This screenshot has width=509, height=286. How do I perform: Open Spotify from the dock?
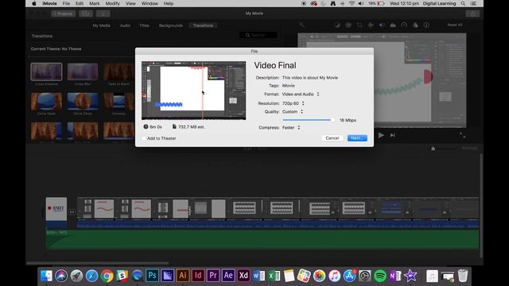(x=380, y=276)
